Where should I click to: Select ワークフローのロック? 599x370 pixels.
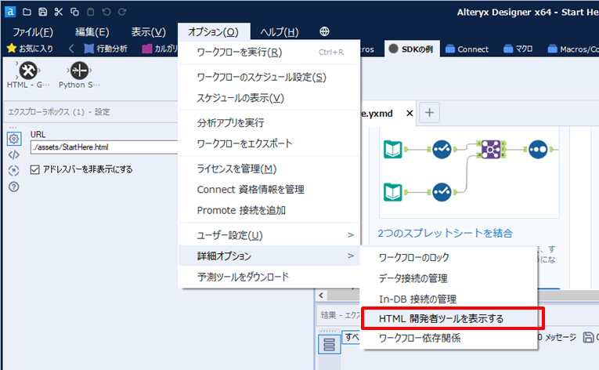[449, 257]
